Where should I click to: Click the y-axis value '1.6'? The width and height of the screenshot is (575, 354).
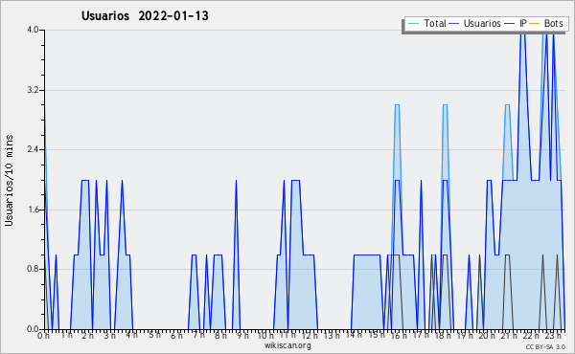pyautogui.click(x=33, y=210)
